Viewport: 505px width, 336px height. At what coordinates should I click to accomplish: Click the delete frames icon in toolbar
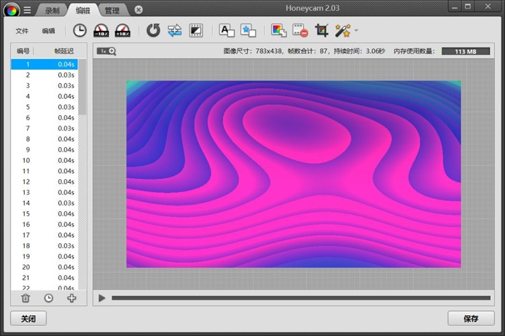[300, 30]
